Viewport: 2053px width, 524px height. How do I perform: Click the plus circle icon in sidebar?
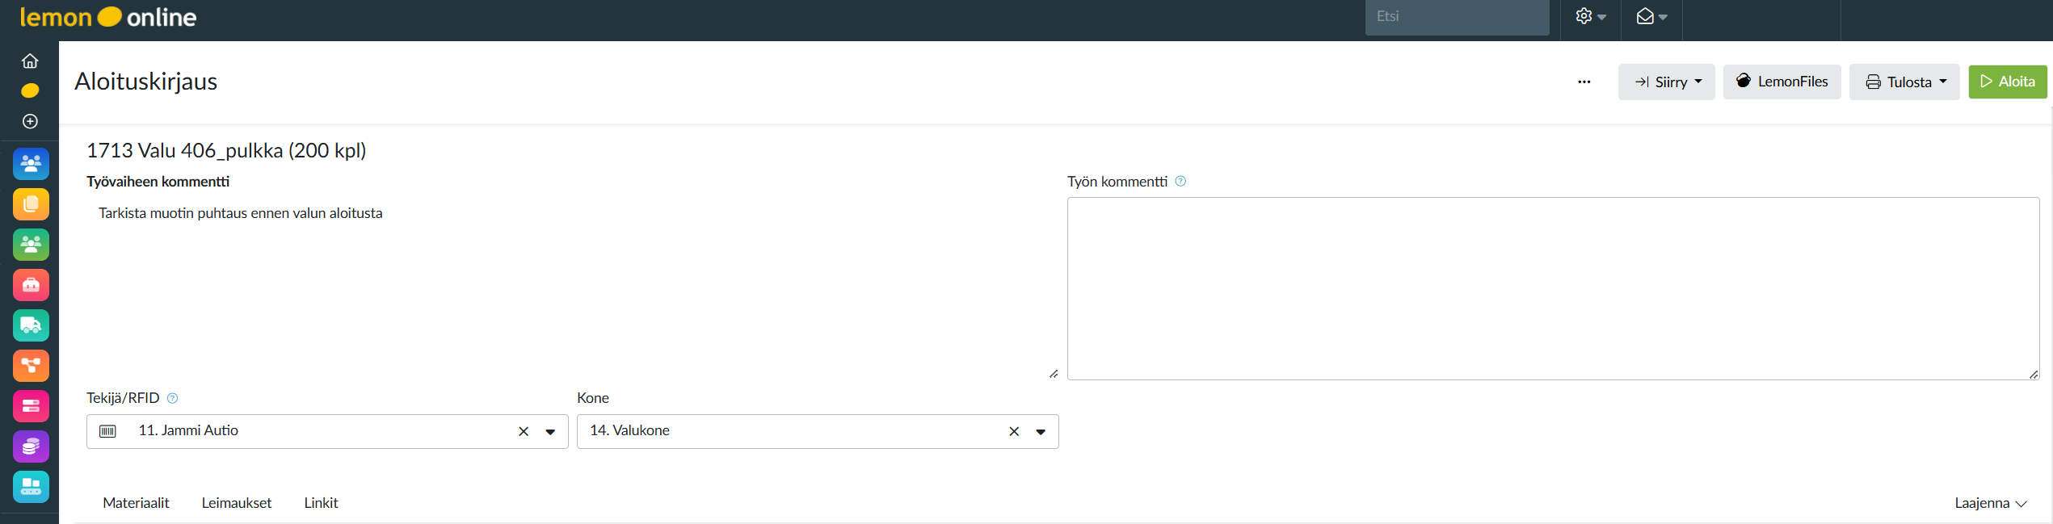30,121
